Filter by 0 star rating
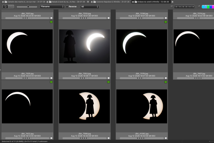This screenshot has height=143, width=214. pyautogui.click(x=176, y=7)
